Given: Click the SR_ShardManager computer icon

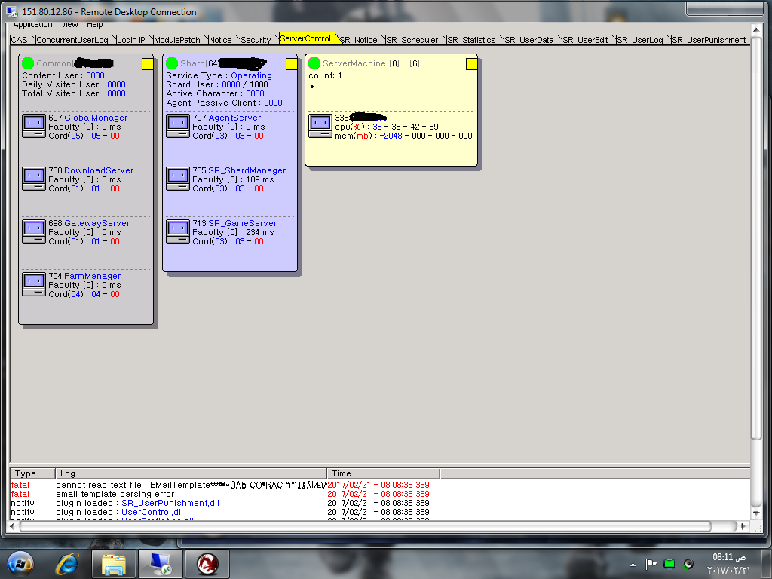Looking at the screenshot, I should pyautogui.click(x=178, y=179).
